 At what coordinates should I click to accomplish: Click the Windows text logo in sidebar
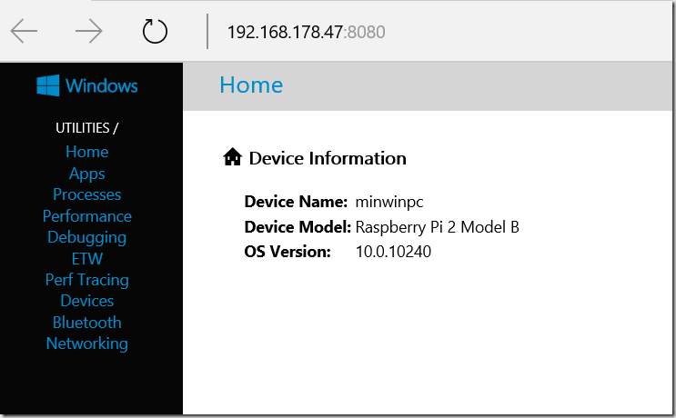coord(102,85)
